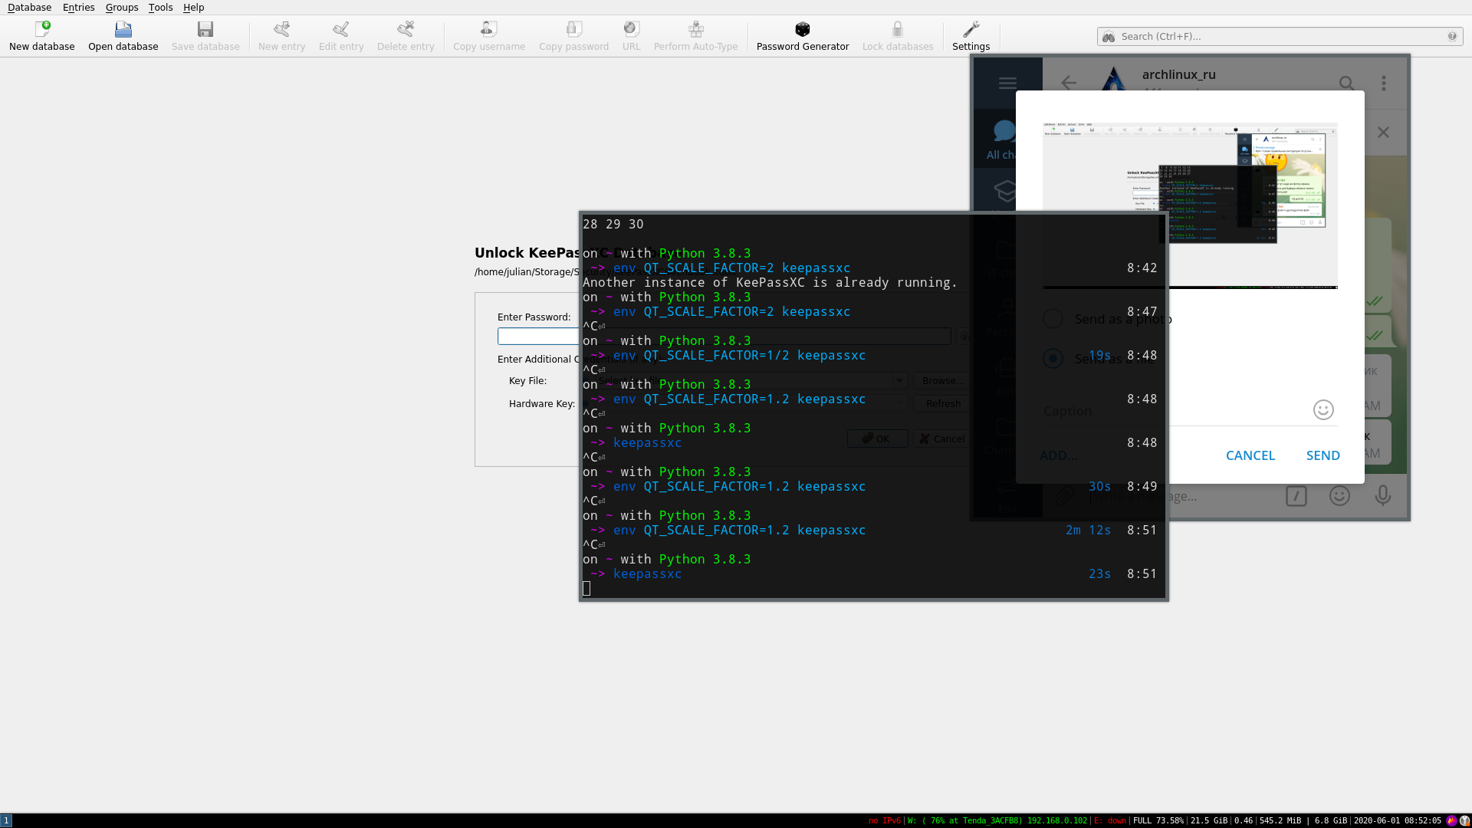1472x828 pixels.
Task: Click CANCEL in Telegram send dialog
Action: pos(1250,455)
